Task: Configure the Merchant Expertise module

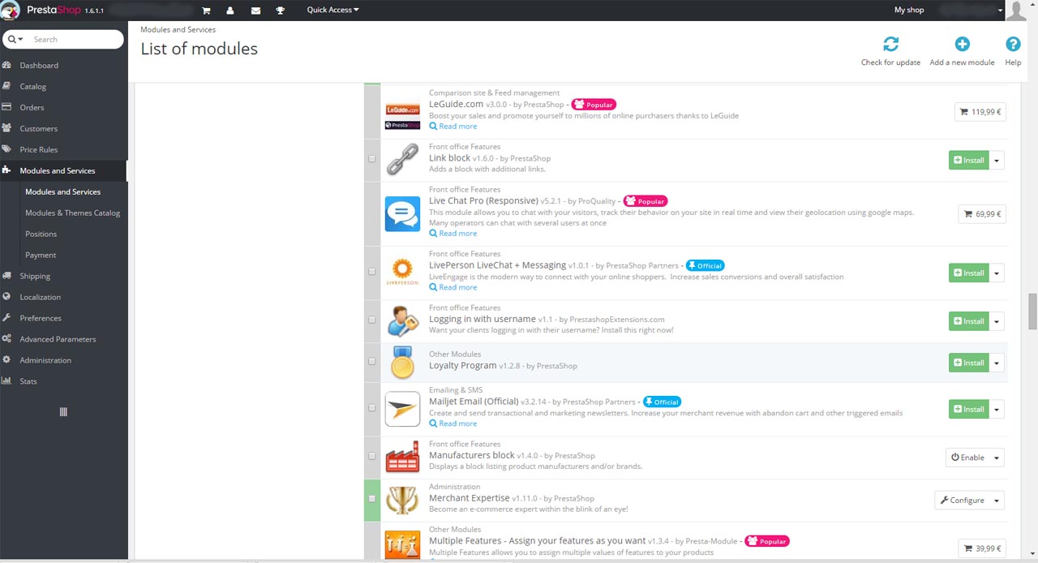Action: pyautogui.click(x=962, y=501)
